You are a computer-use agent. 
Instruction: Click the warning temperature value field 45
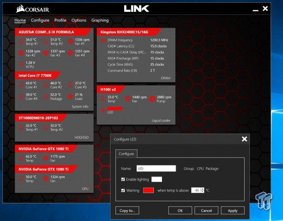(x=196, y=190)
